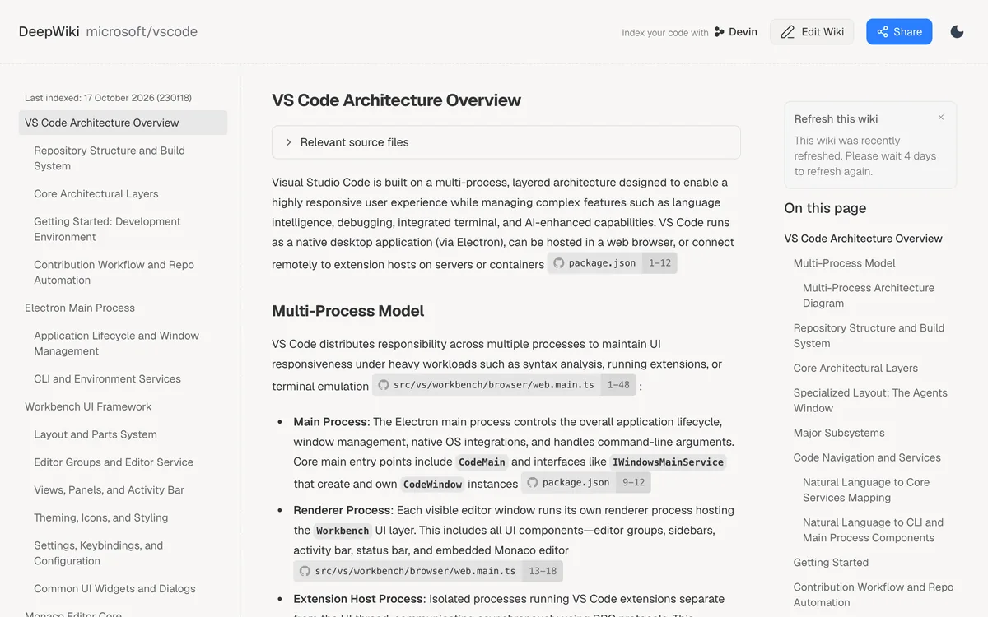Dismiss the Refresh this wiki notice
The width and height of the screenshot is (988, 617).
click(x=941, y=118)
